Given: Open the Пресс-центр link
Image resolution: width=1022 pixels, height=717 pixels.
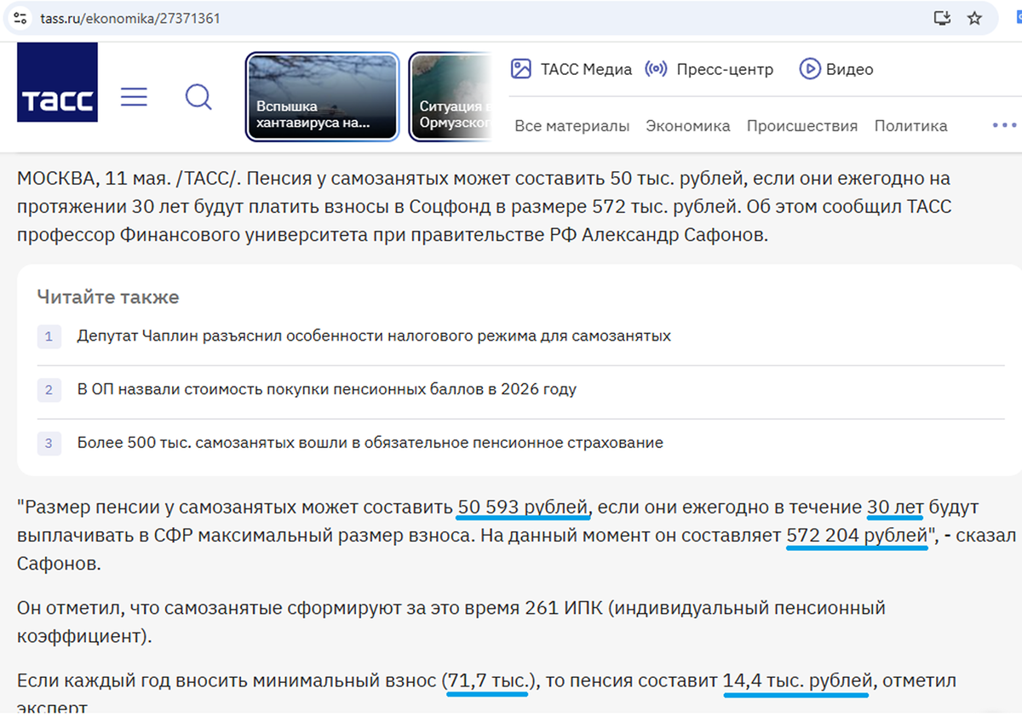Looking at the screenshot, I should [x=725, y=70].
